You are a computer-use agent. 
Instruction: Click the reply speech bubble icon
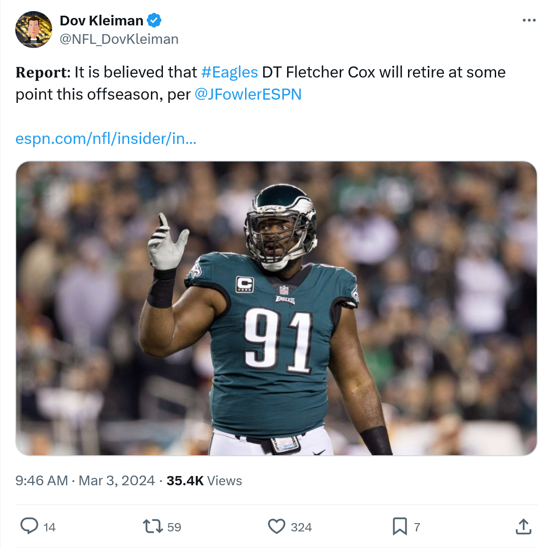(30, 526)
